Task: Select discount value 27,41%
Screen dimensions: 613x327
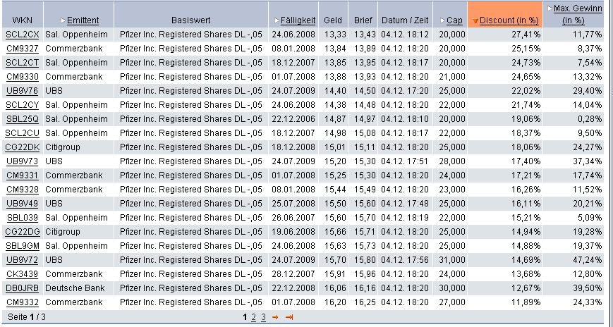Action: [x=526, y=35]
